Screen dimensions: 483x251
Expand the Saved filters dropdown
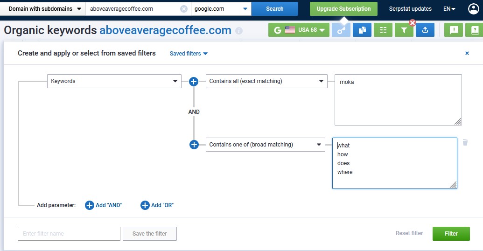pyautogui.click(x=189, y=54)
